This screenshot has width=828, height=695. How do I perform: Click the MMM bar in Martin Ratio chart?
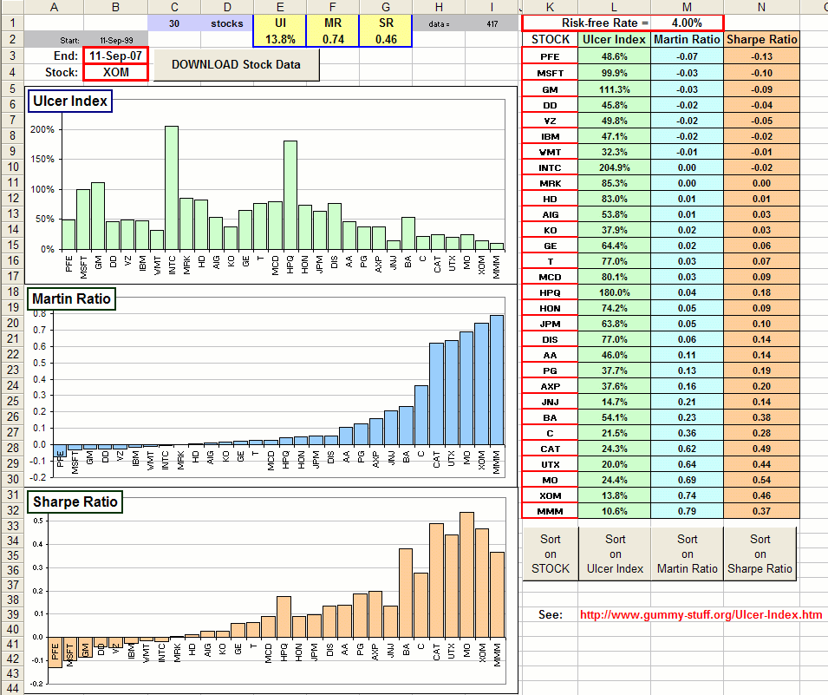click(497, 380)
